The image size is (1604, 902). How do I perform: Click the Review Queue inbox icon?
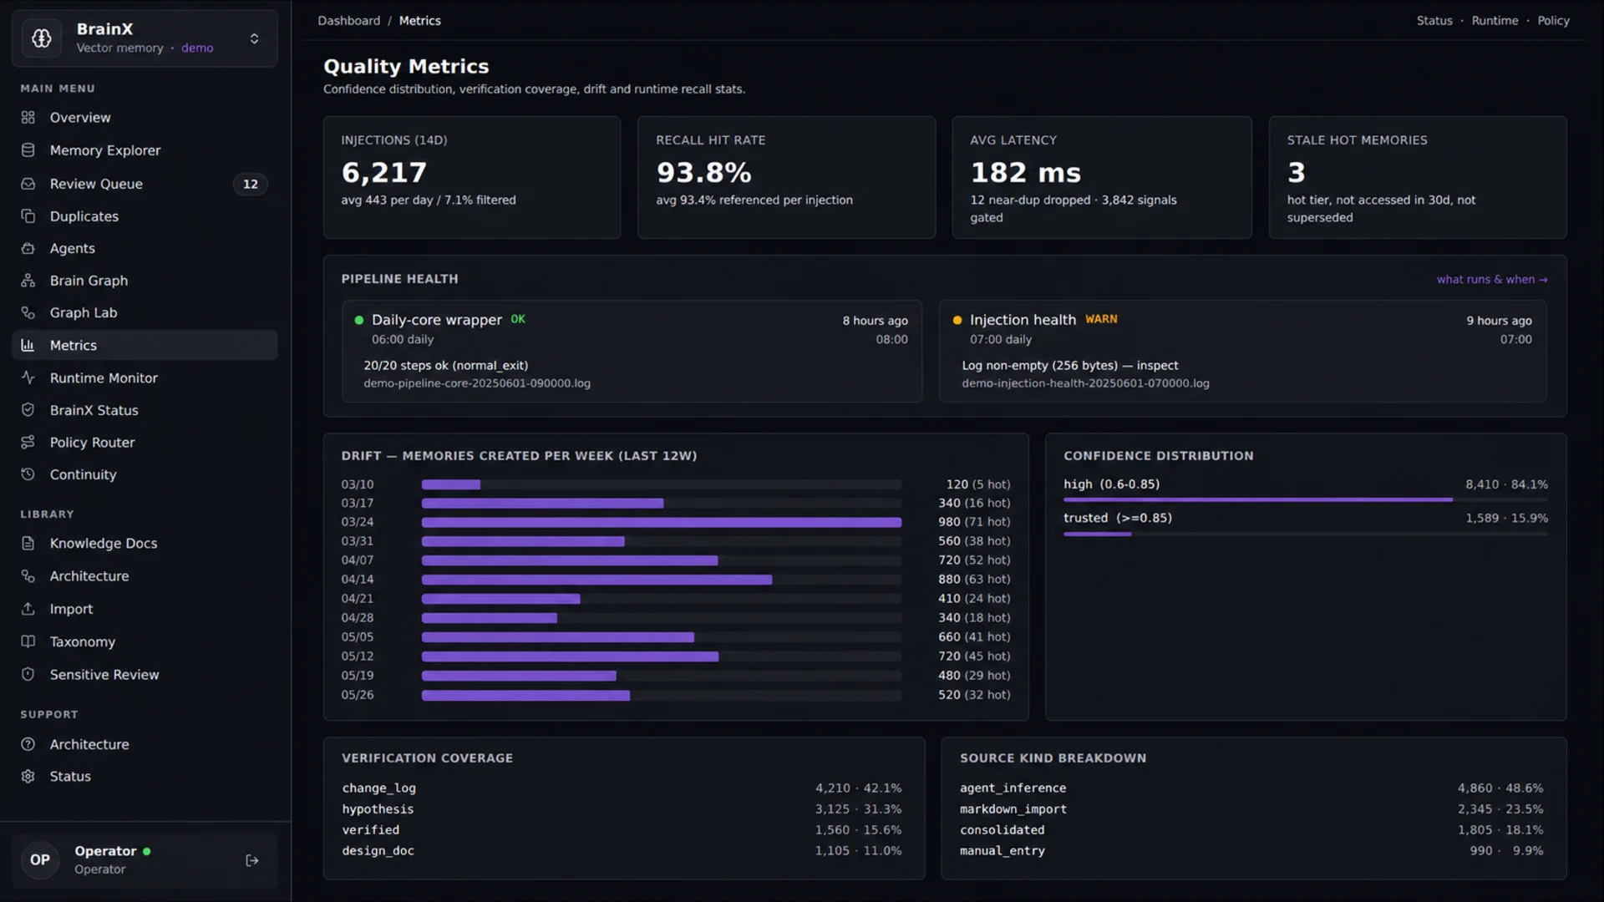pyautogui.click(x=28, y=184)
